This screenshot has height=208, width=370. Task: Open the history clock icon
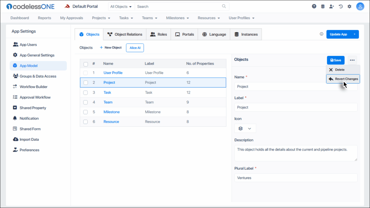pyautogui.click(x=341, y=6)
